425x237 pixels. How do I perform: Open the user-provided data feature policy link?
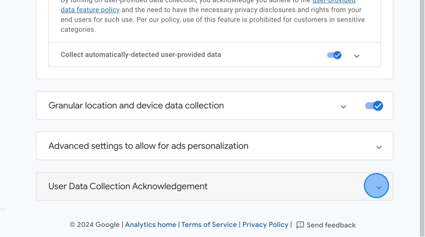point(90,10)
